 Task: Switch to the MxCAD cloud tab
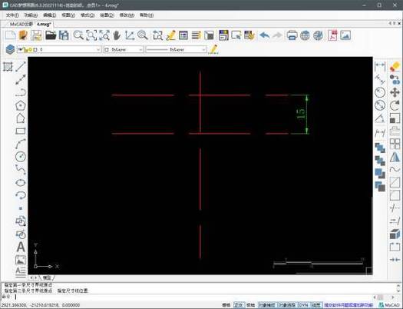point(21,24)
